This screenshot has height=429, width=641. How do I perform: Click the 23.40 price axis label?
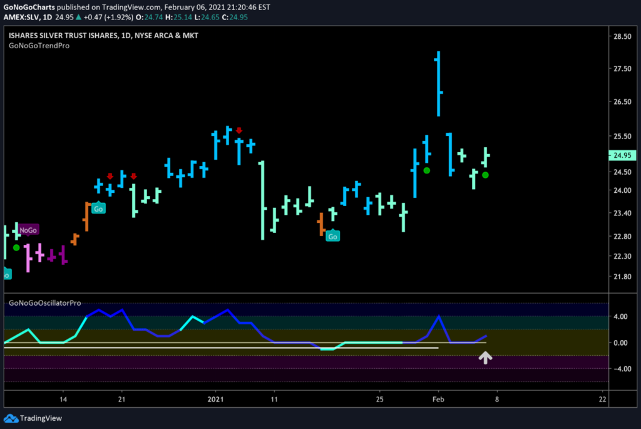point(623,213)
